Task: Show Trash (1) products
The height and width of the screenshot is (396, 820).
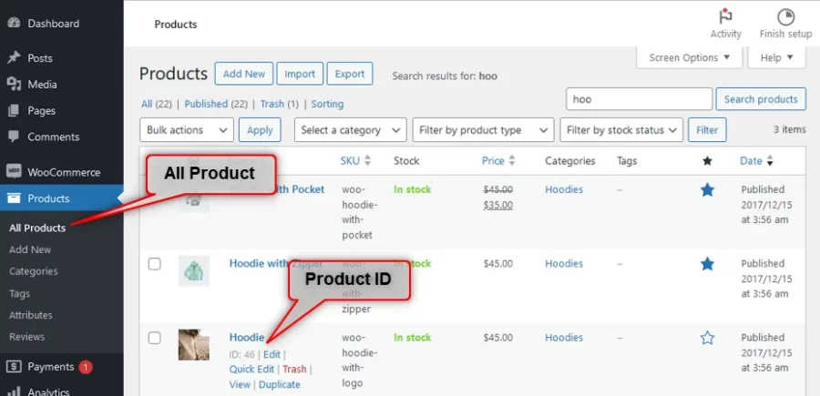Action: [280, 104]
